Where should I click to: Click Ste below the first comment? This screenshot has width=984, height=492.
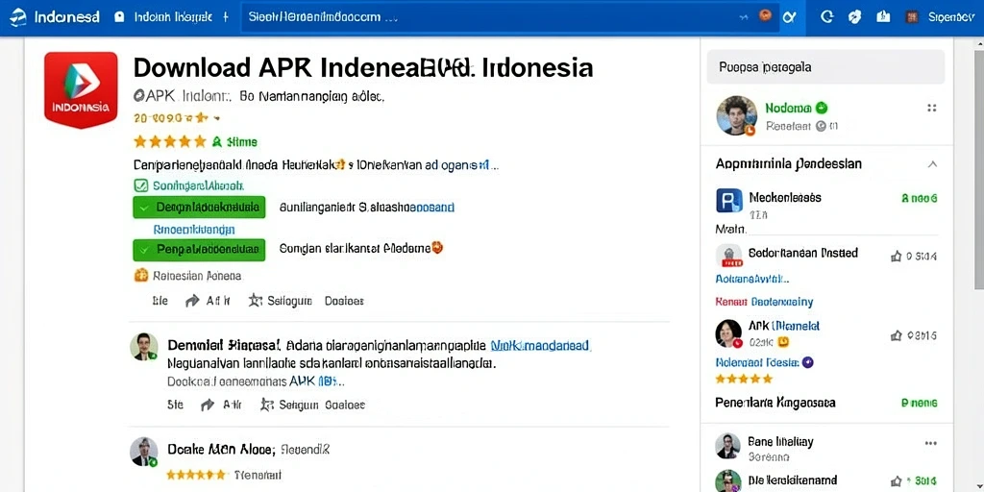(175, 406)
